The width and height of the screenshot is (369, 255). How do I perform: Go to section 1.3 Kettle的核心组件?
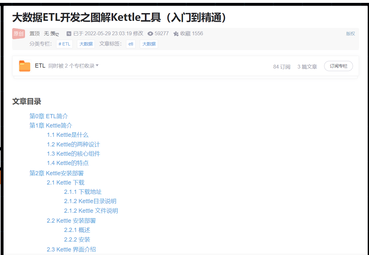(x=73, y=154)
